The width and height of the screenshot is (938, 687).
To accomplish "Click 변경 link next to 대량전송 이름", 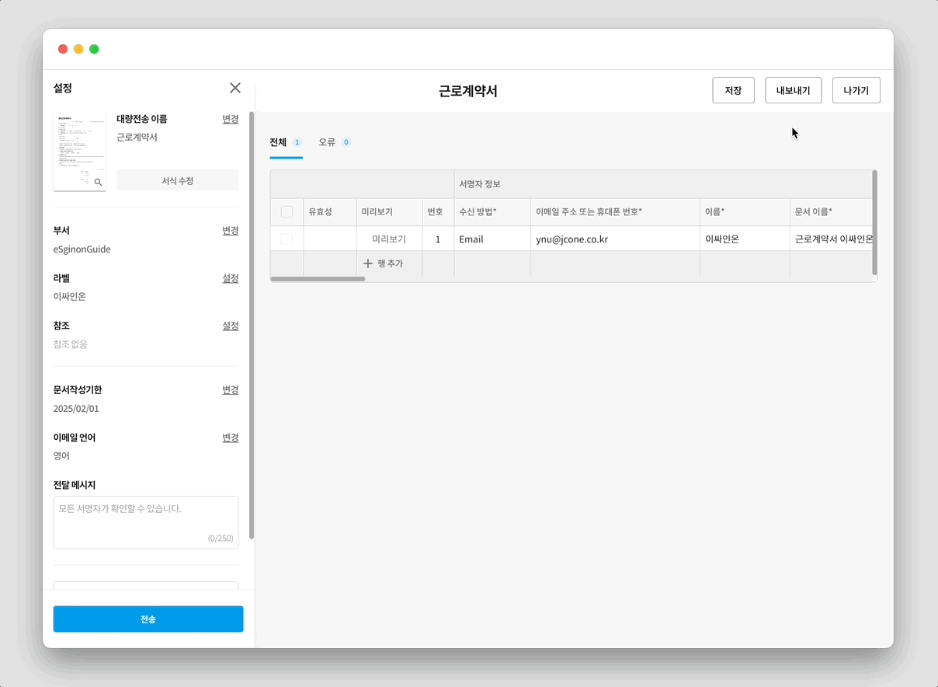I will pos(231,119).
